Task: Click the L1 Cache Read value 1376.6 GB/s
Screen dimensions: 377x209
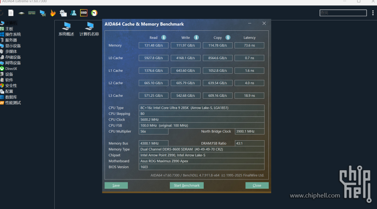Action: 153,71
